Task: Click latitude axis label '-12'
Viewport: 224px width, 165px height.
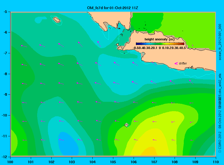Action: [4, 157]
